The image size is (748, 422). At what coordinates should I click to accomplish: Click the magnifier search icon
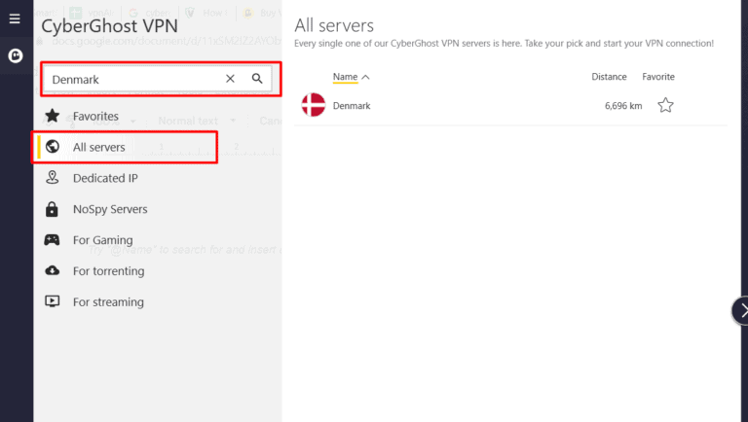257,79
